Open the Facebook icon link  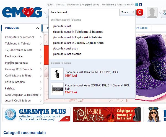[140, 4]
